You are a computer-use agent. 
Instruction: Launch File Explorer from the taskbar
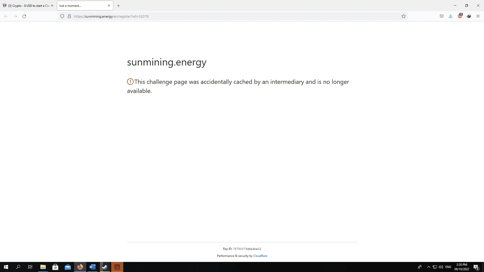click(43, 267)
